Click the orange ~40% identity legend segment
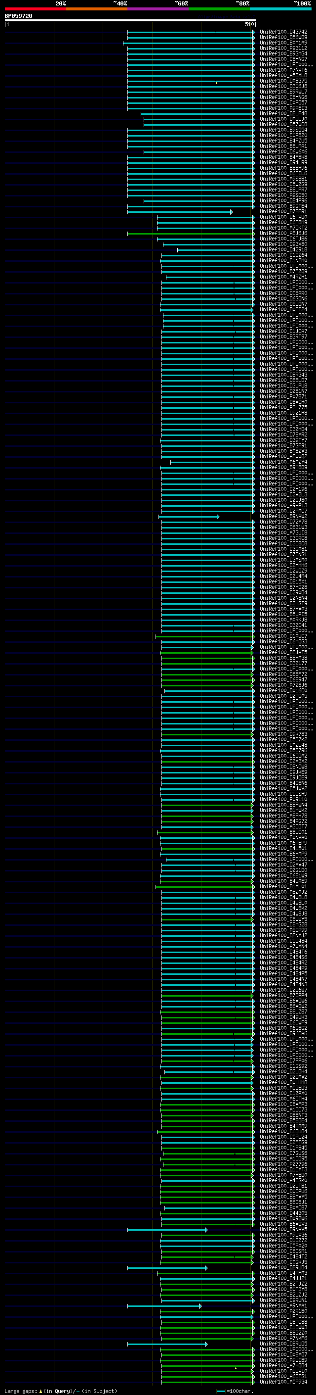This screenshot has width=316, height=1395. point(97,9)
